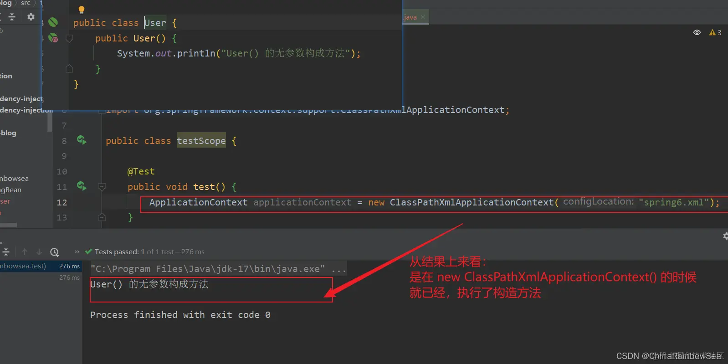Viewport: 728px width, 364px height.
Task: Open the 3 warnings inspection widget
Action: [715, 32]
